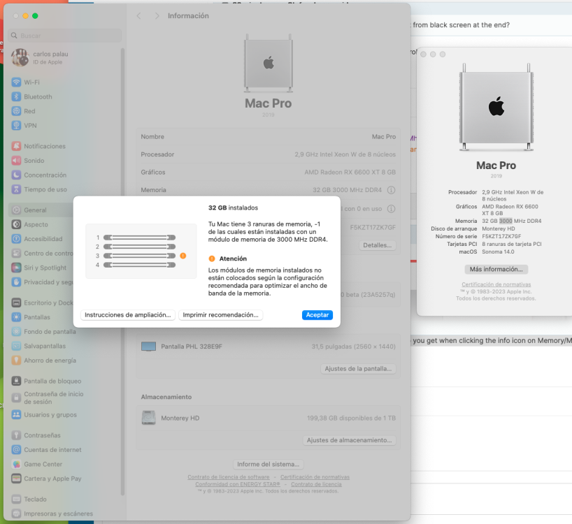Click the info icon beside 'con 0 en uso'

coord(391,209)
